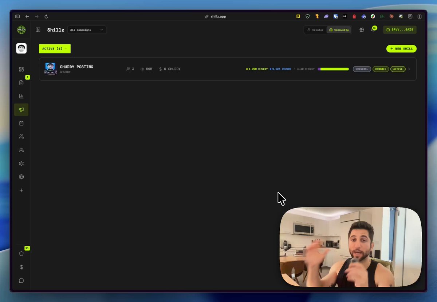Open the chat bubble icon
This screenshot has width=437, height=302.
21,281
